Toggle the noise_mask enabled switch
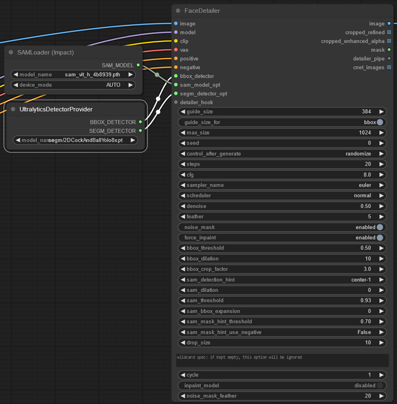397x404 pixels. click(380, 227)
